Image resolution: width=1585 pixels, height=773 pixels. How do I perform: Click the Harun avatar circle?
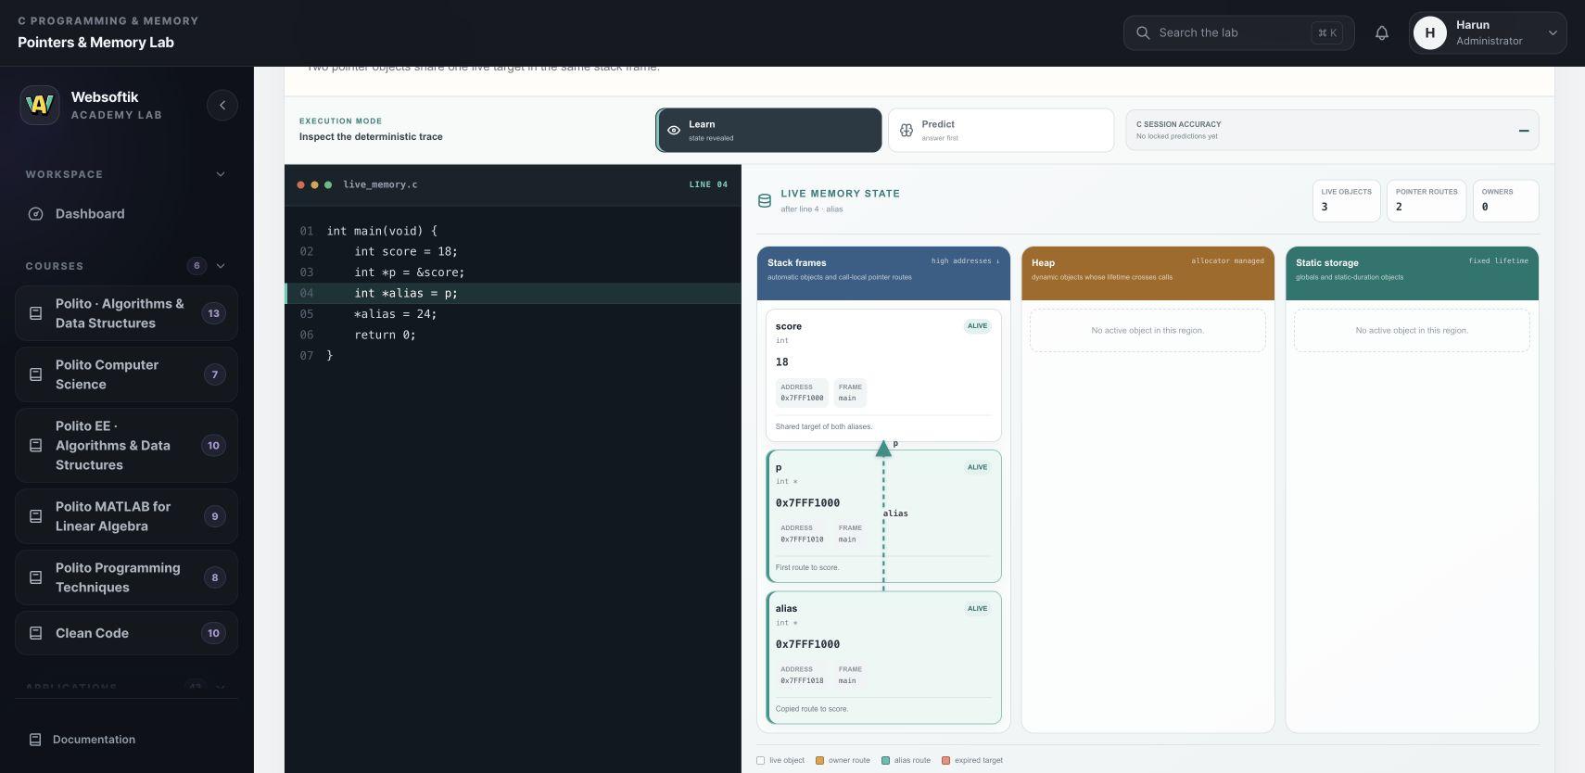click(1430, 32)
